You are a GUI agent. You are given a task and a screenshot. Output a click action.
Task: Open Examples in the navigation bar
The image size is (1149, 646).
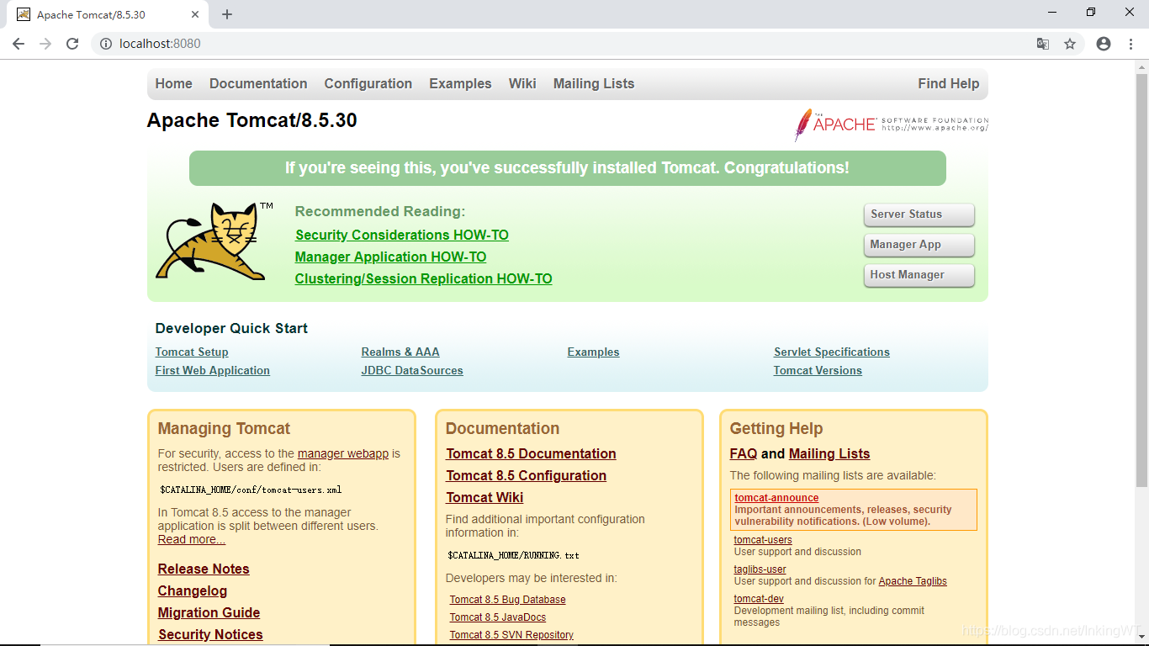[x=460, y=84]
